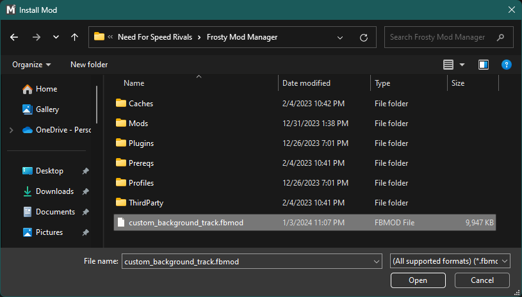Open Documents quick access location
This screenshot has width=522, height=297.
tap(49, 212)
